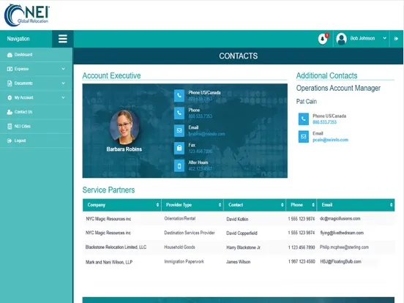Click Harry Blackstone Jr contact cell
404x303 pixels.
tap(243, 247)
